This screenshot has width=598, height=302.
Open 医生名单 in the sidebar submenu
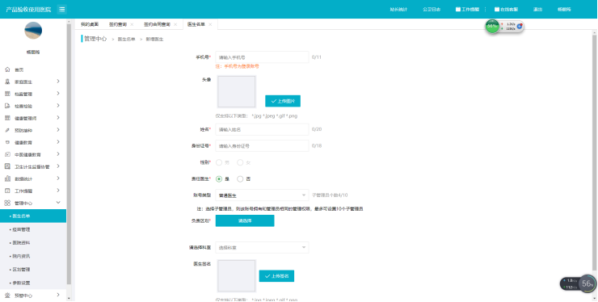pyautogui.click(x=33, y=216)
